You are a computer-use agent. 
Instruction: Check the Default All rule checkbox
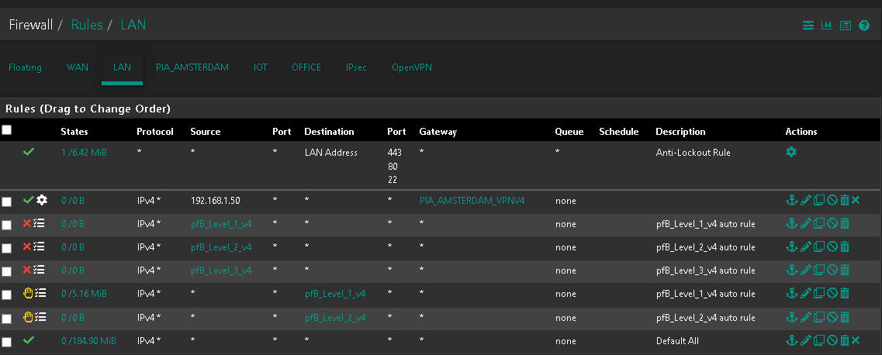(x=7, y=342)
